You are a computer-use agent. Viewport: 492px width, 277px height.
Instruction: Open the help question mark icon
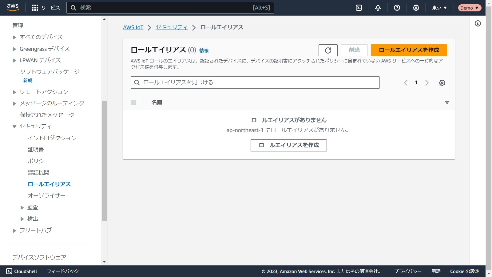click(397, 8)
